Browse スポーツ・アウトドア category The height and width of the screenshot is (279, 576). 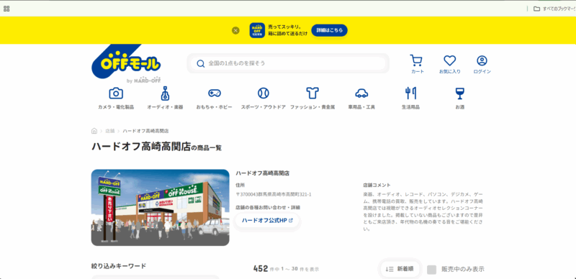pos(264,99)
